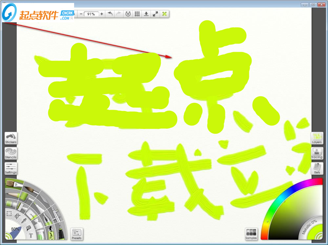Open the Stencils panel
Viewport: 328px width, 245px height.
coord(11,153)
